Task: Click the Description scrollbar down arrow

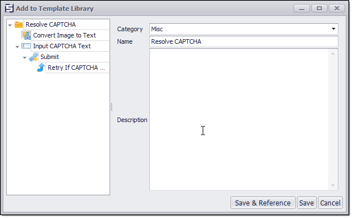Action: click(x=333, y=186)
